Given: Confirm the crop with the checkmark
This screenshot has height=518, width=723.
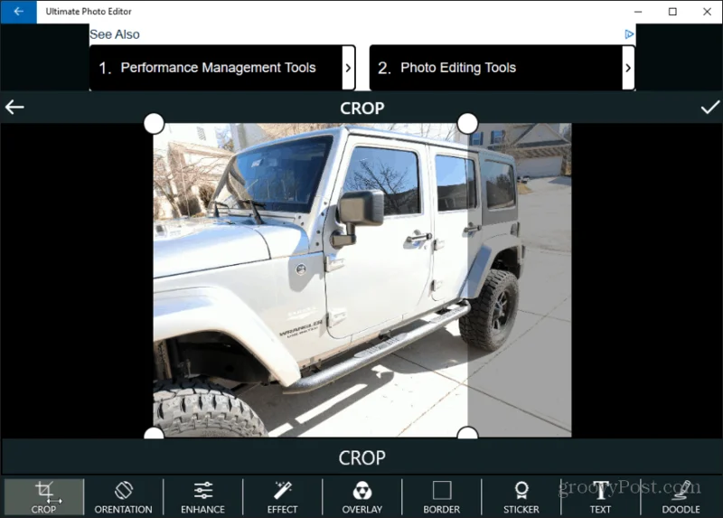Looking at the screenshot, I should (709, 108).
